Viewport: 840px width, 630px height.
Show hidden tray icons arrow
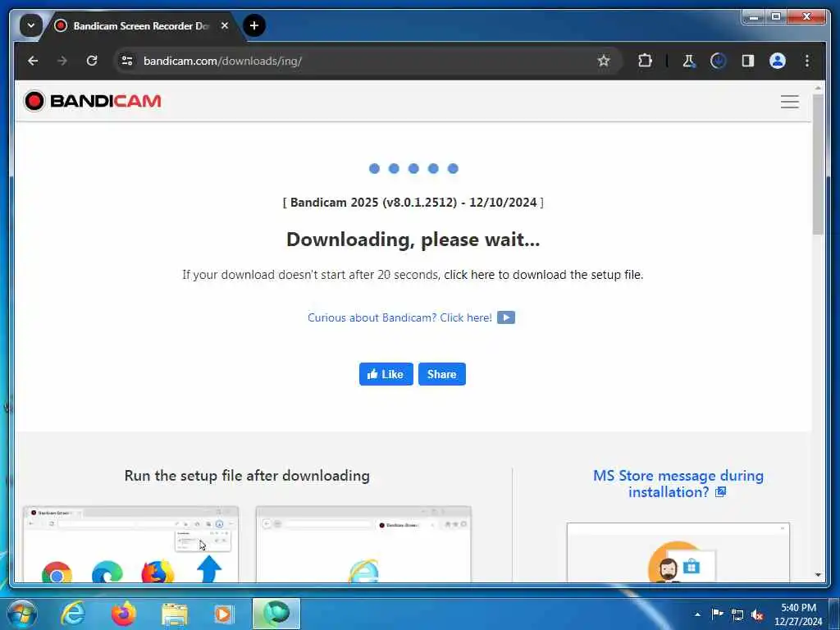click(697, 614)
